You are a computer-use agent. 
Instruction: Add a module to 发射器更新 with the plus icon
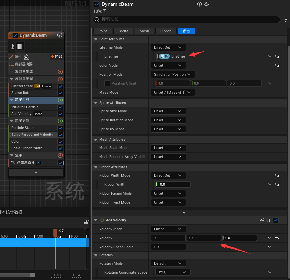[60, 79]
